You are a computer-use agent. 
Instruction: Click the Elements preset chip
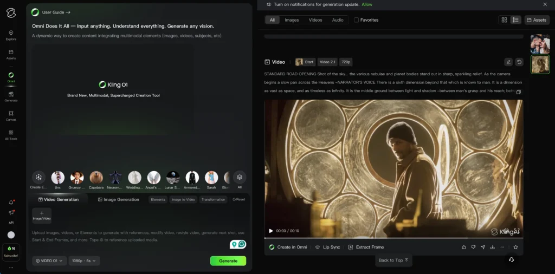pos(158,199)
